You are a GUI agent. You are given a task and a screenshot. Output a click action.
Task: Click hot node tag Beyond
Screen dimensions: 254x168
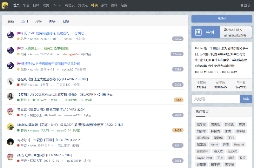(x=239, y=144)
